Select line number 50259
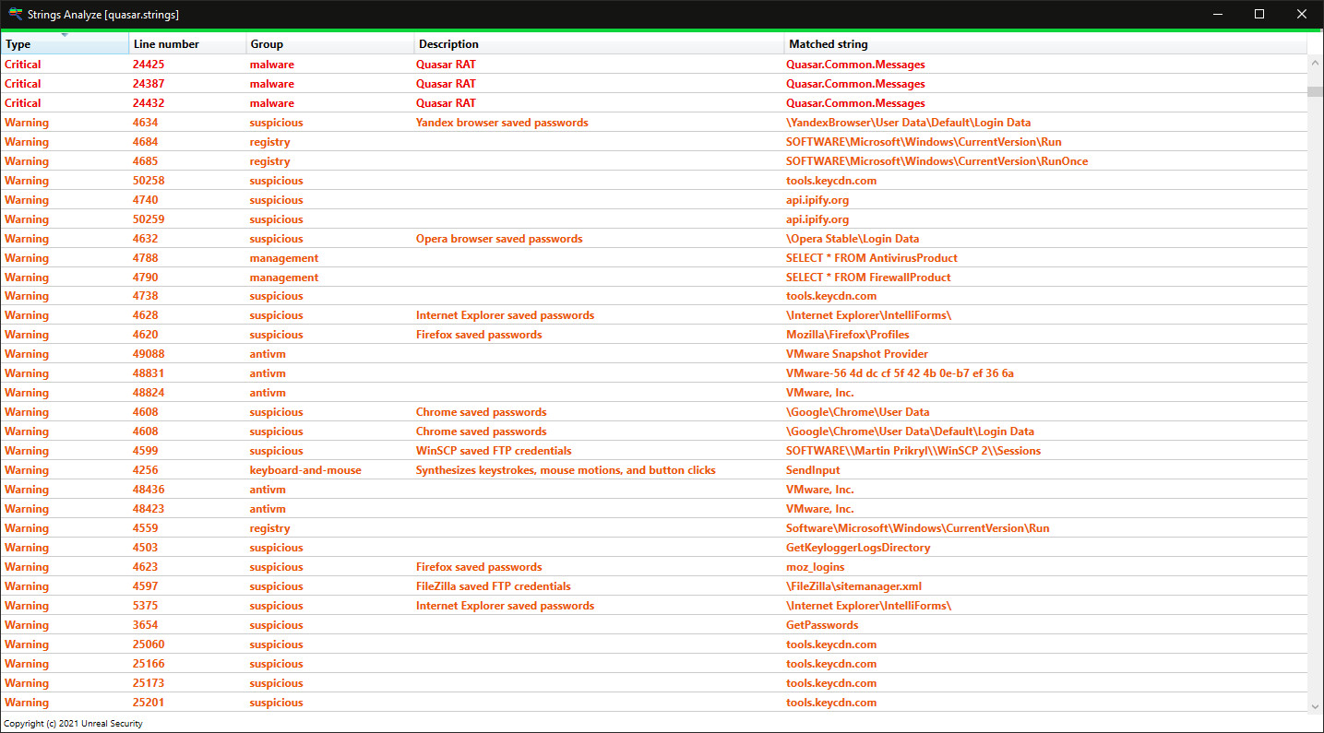The width and height of the screenshot is (1324, 733). [x=149, y=219]
